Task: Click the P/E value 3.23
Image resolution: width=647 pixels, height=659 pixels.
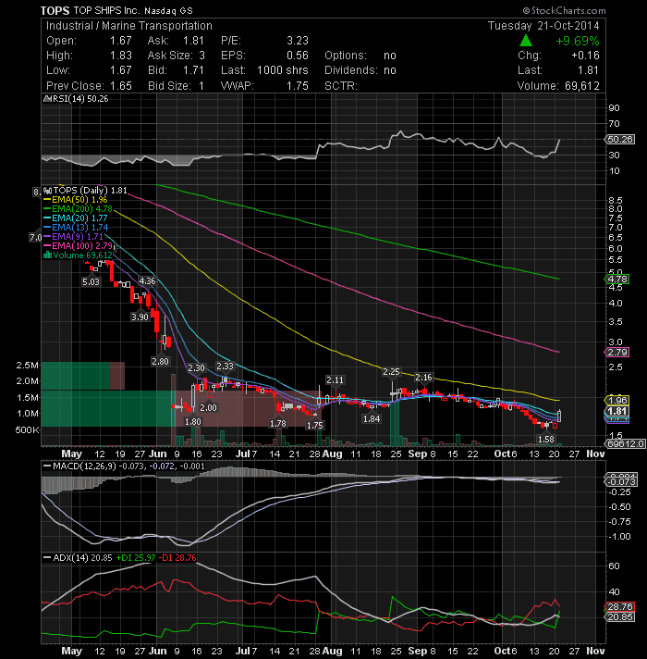Action: 298,41
